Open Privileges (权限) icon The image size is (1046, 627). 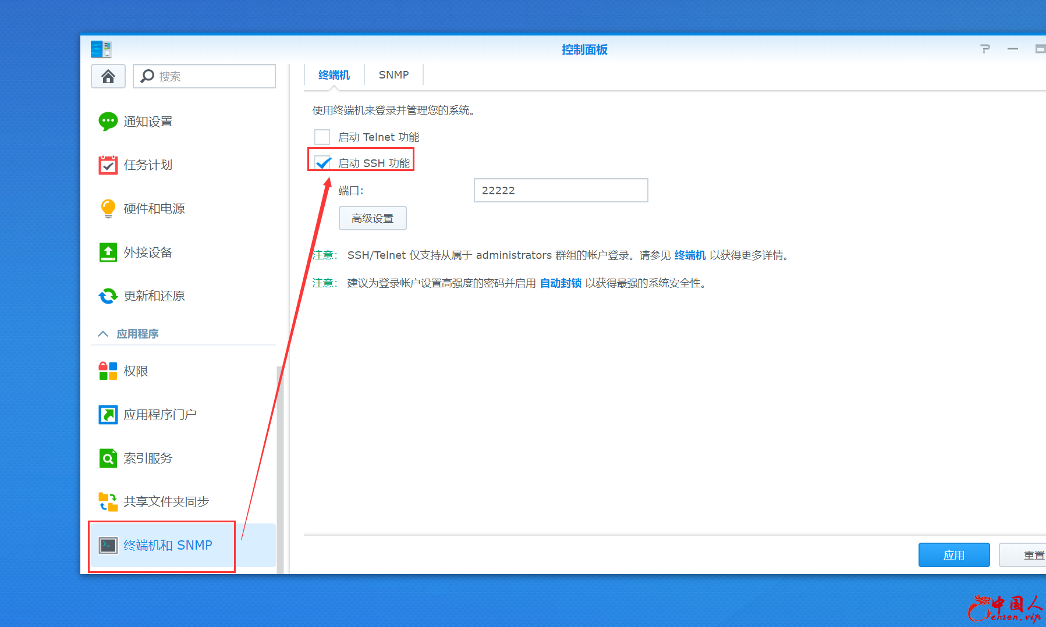(x=108, y=371)
